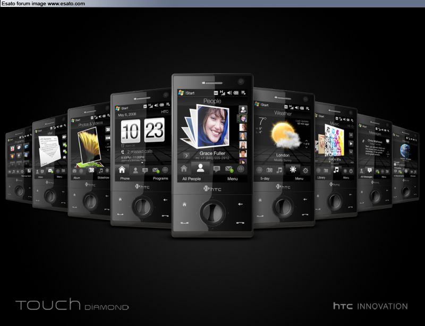
Task: Select the Weather sun tab icon
Action: click(293, 169)
